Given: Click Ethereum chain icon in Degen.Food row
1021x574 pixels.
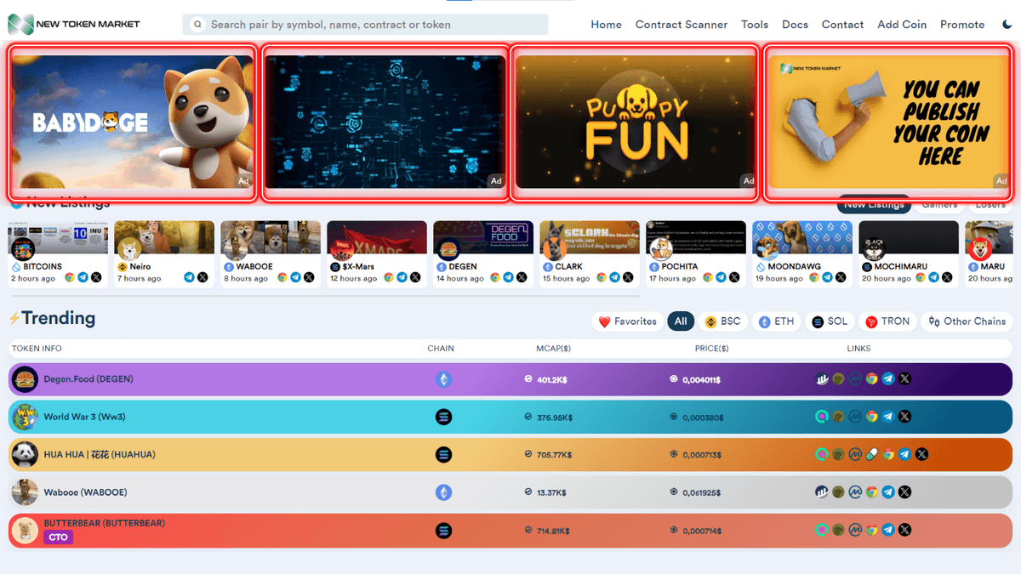Looking at the screenshot, I should point(443,379).
